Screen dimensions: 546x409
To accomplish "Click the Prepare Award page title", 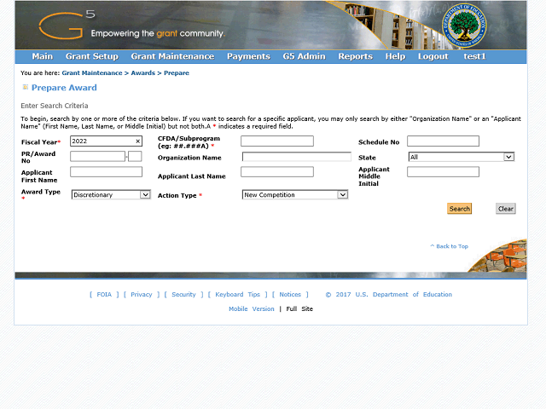I will (x=64, y=88).
